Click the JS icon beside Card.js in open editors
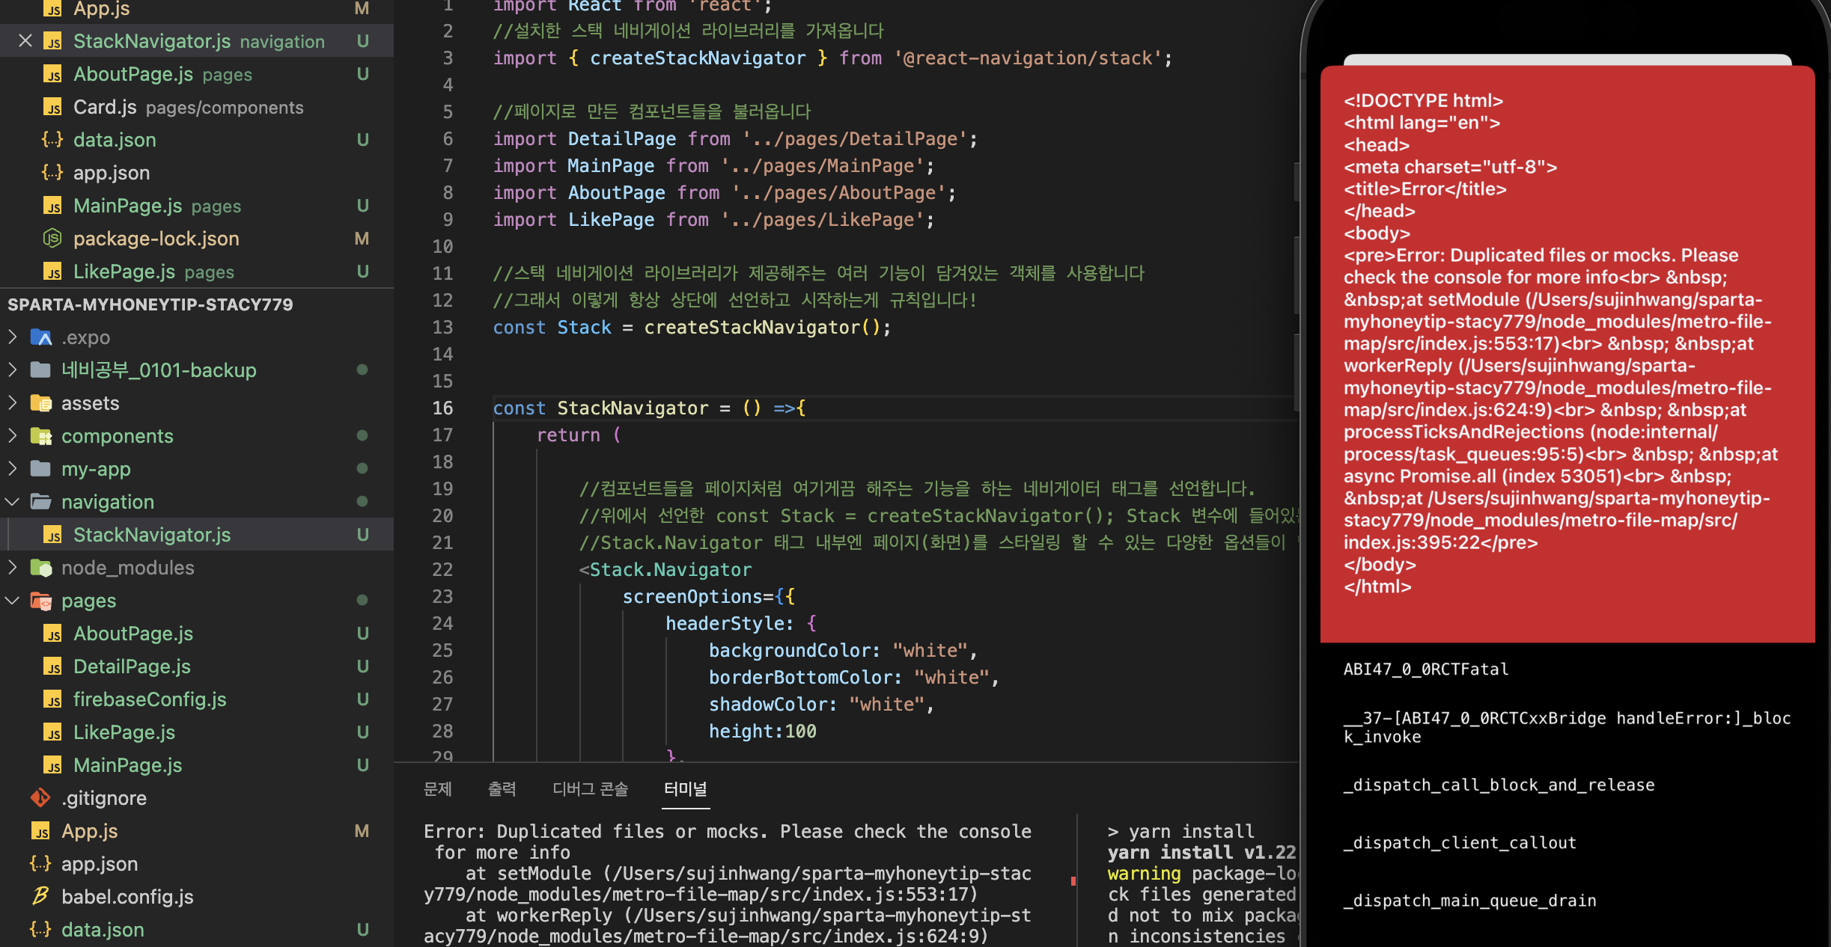The height and width of the screenshot is (947, 1831). (52, 108)
